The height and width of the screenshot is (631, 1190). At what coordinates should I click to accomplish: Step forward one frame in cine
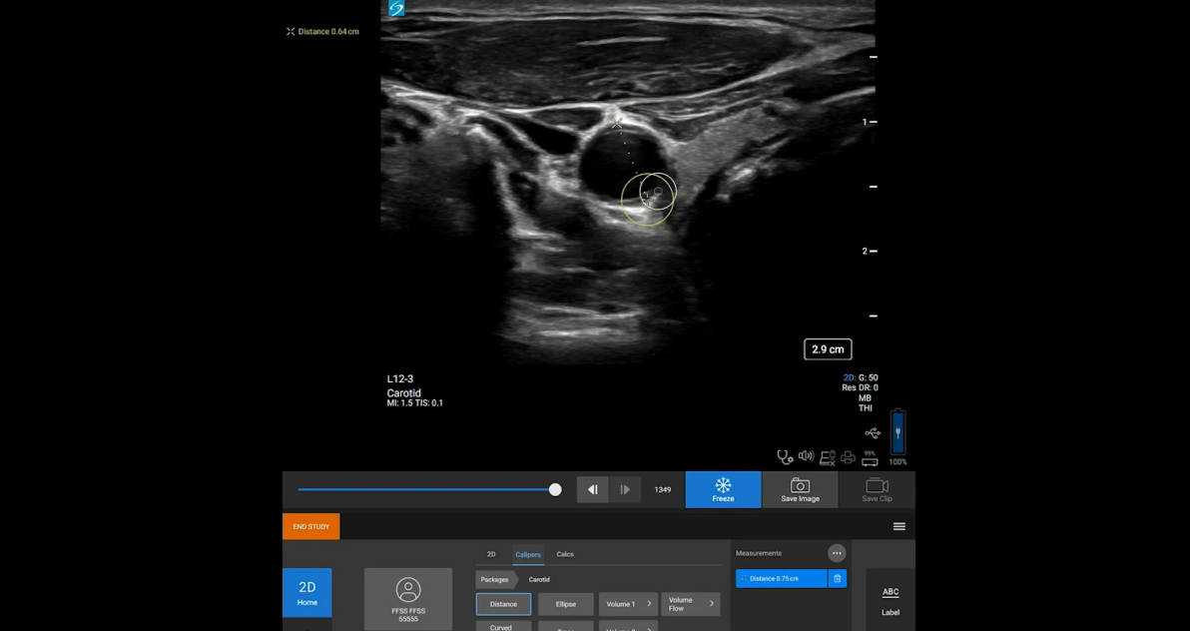point(625,489)
